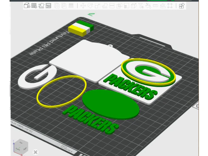This screenshot has height=156, width=208.
Task: Click the square corner-handles tool icon
Action: pyautogui.click(x=170, y=6)
